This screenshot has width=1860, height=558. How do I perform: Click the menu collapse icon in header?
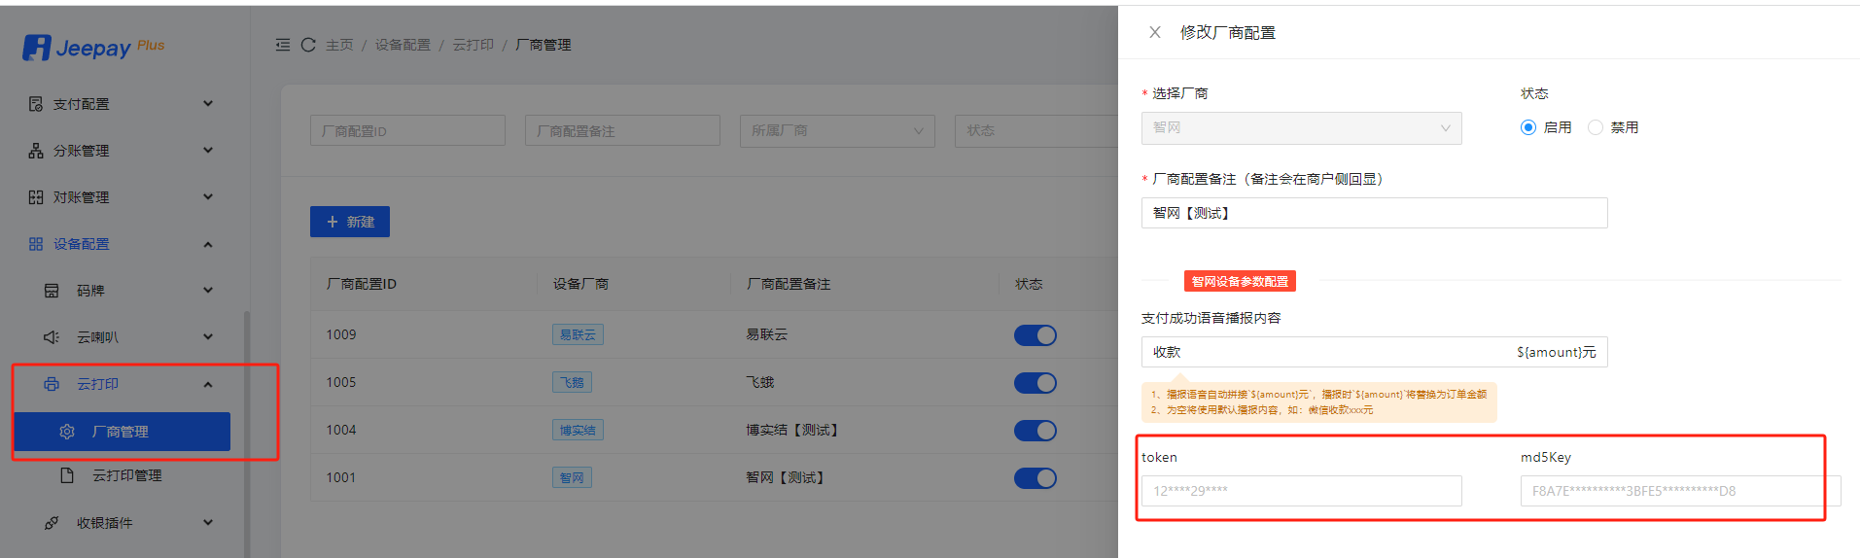pos(283,45)
